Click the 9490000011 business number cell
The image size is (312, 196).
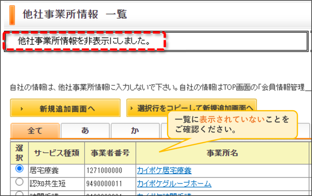104,184
